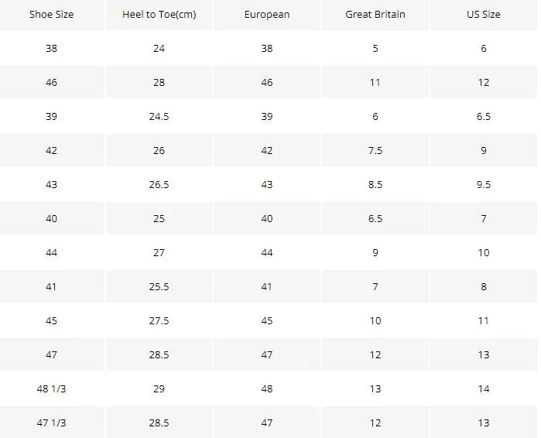
Task: Select the Heel to Toe(cm) header
Action: (x=159, y=15)
